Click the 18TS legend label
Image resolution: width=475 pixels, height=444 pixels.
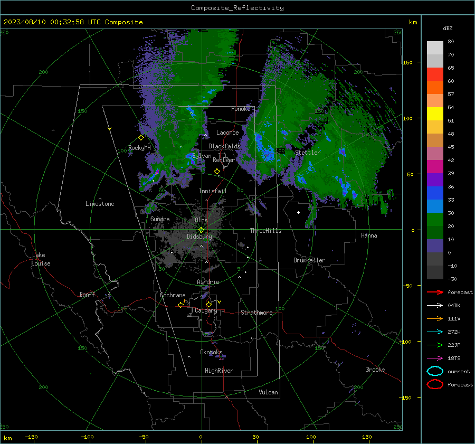pos(454,358)
